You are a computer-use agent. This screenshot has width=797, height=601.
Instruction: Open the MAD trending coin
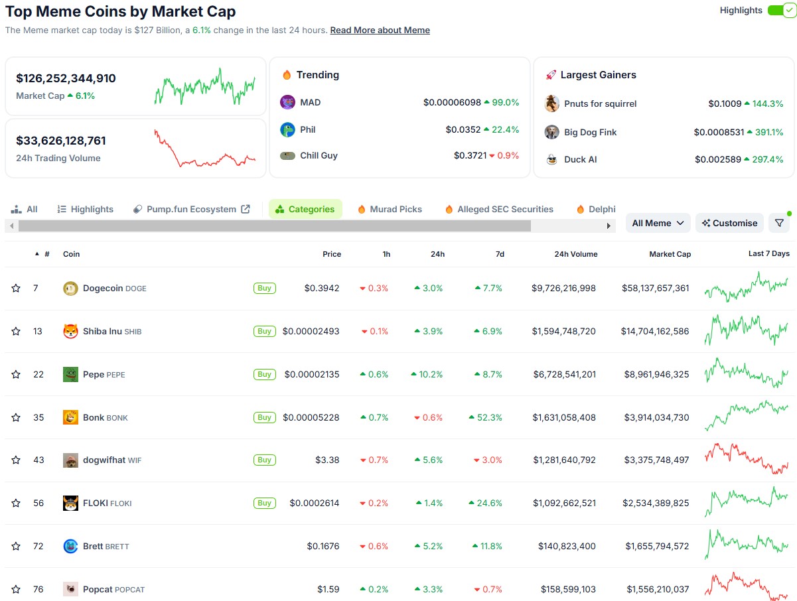310,102
